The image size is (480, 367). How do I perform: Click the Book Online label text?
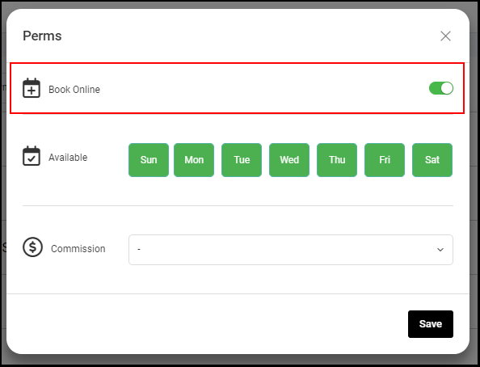tap(74, 90)
